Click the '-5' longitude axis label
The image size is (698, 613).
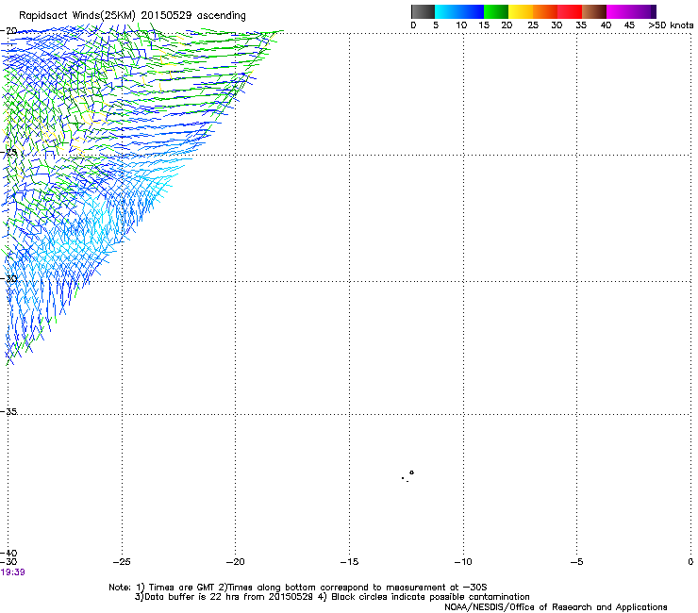coord(576,562)
